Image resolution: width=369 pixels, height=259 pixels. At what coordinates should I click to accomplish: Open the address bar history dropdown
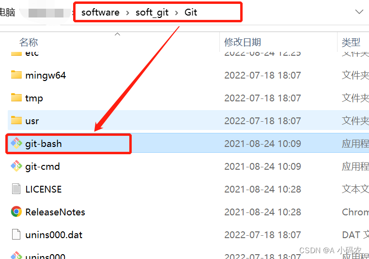pyautogui.click(x=359, y=12)
